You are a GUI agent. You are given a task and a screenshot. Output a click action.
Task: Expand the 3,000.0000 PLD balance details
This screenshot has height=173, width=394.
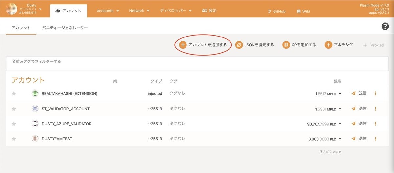[340, 139]
